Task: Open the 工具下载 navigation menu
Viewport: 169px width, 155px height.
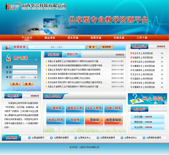Action: point(142,38)
